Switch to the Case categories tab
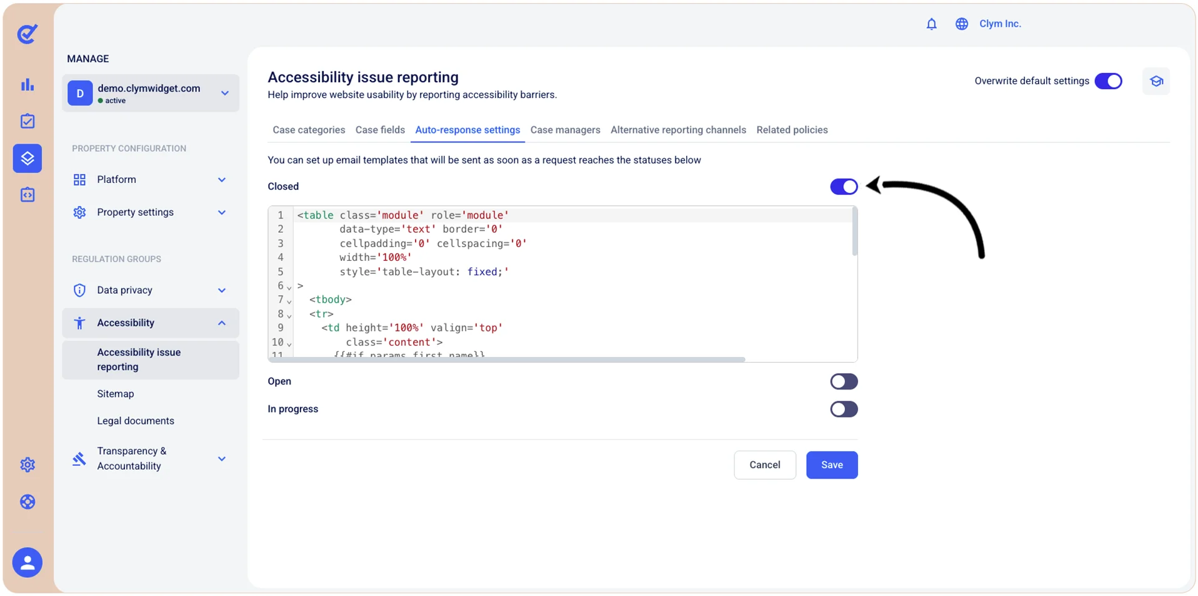Viewport: 1198px width, 596px height. click(309, 130)
